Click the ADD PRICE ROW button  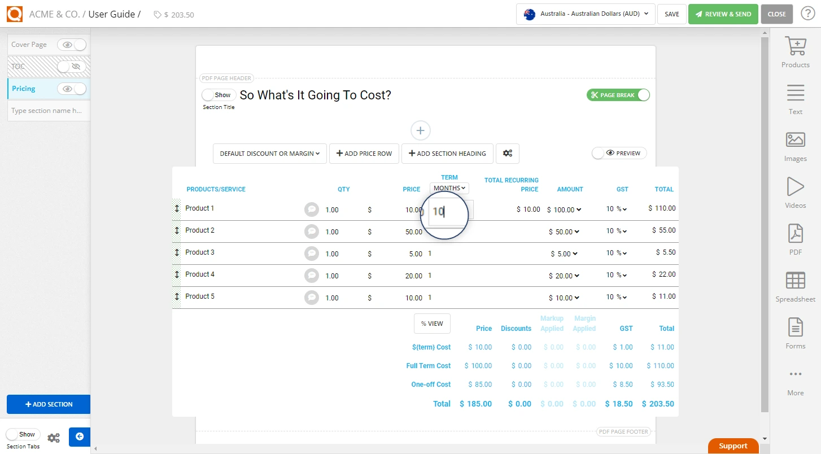[x=364, y=153]
